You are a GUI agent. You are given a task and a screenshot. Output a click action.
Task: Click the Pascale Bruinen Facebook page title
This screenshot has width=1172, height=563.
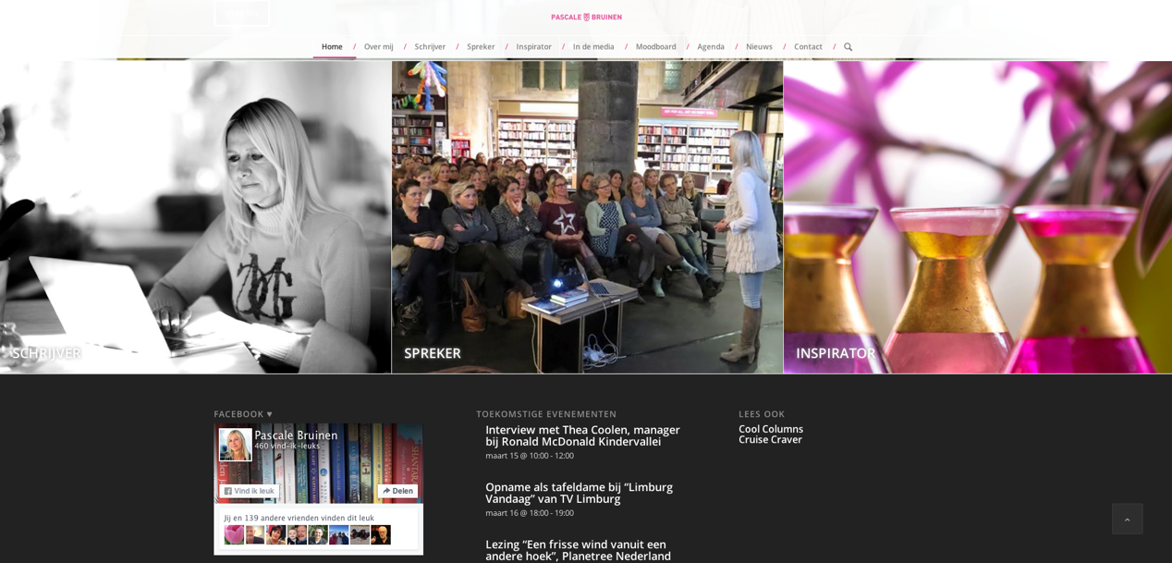tap(296, 434)
